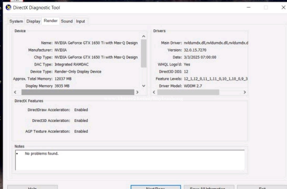Click the "DAC Type:" label
This screenshot has width=287, height=189.
(x=43, y=64)
